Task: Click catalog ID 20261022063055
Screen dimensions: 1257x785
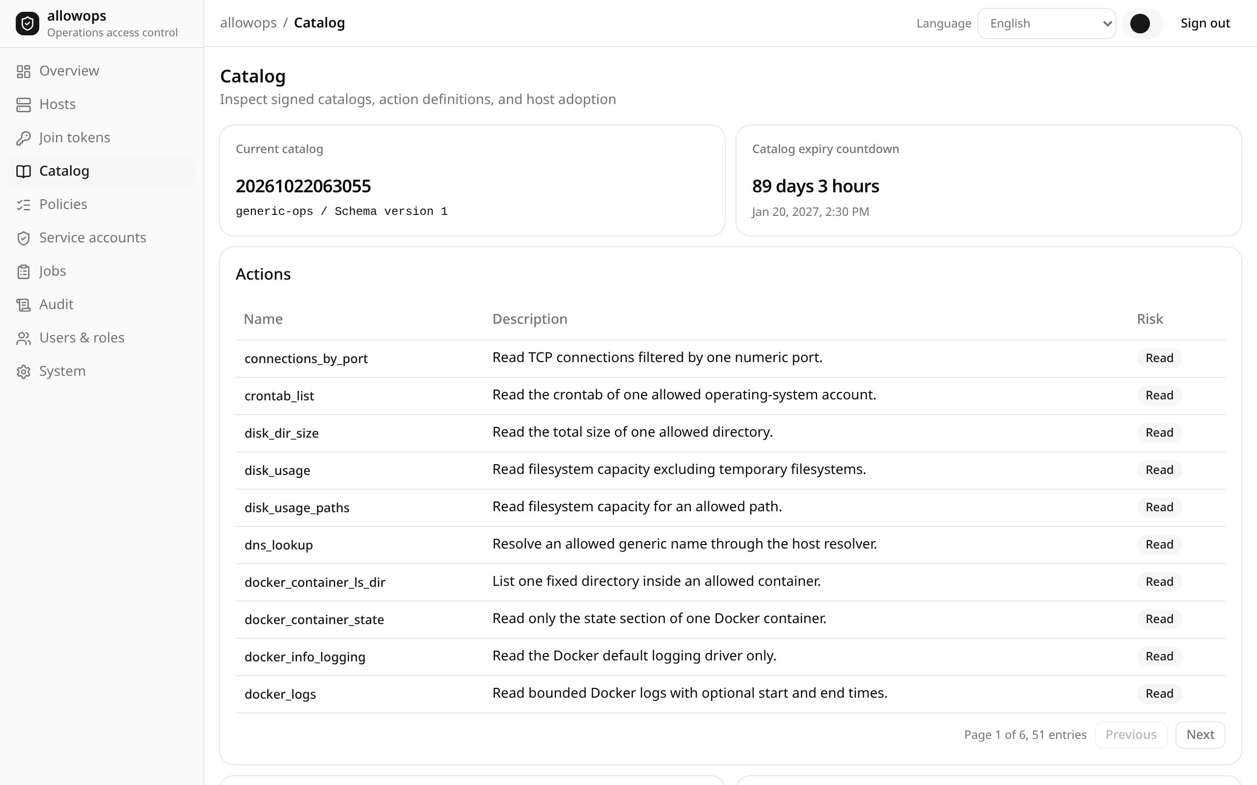Action: coord(303,186)
